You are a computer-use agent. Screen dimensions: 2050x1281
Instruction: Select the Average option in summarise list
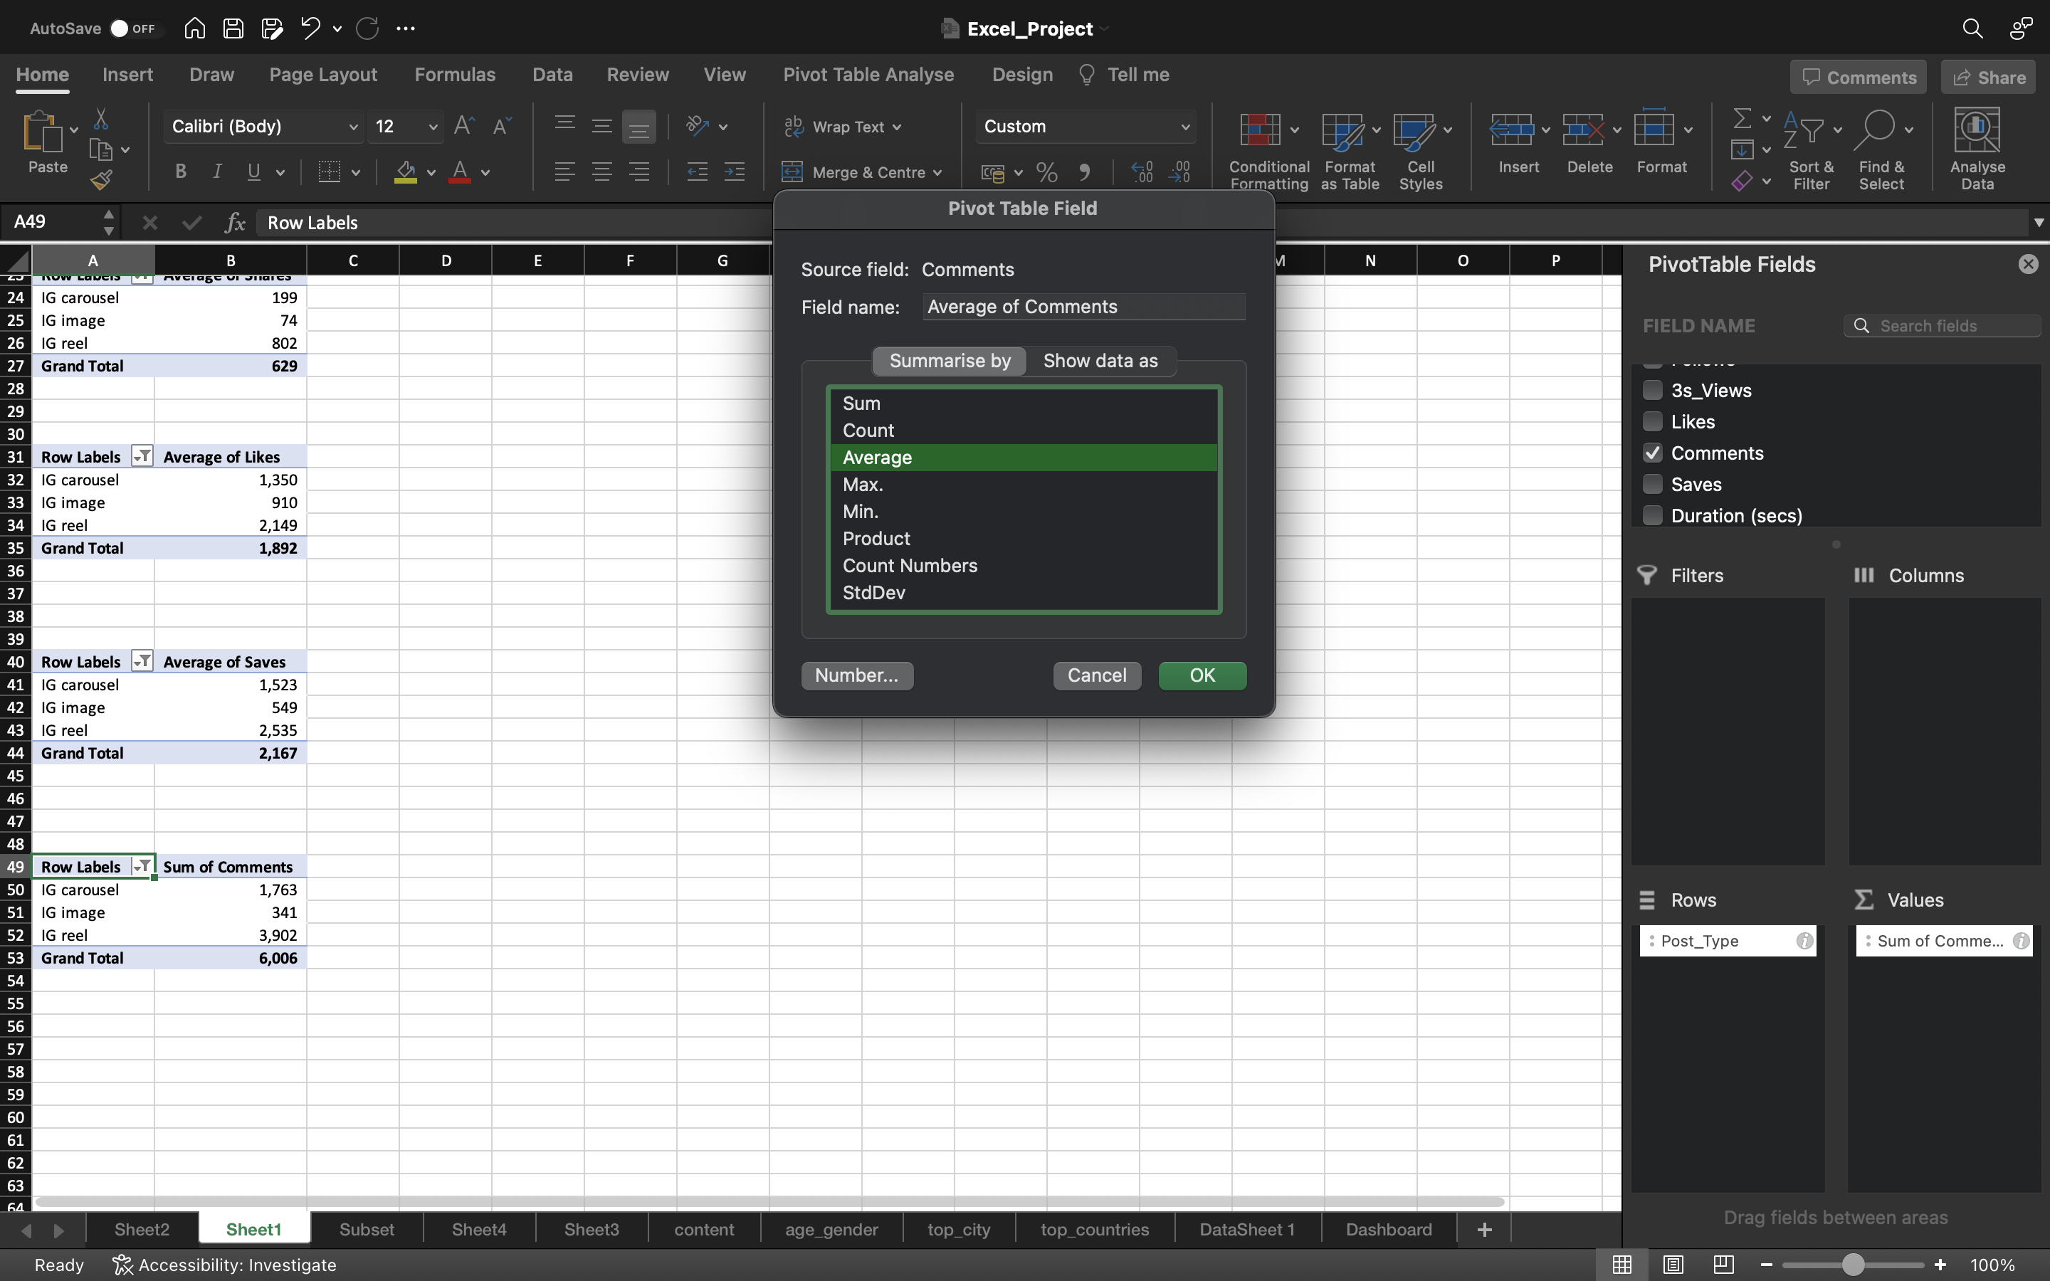click(1023, 458)
